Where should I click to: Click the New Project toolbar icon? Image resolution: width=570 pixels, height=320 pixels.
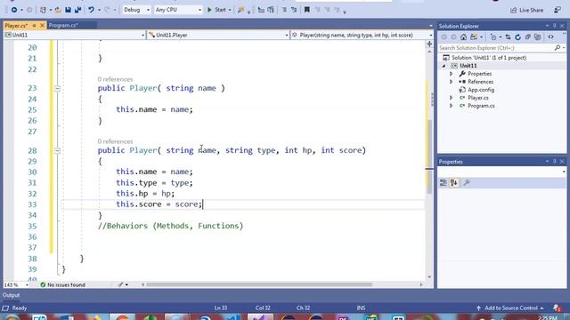[43, 10]
